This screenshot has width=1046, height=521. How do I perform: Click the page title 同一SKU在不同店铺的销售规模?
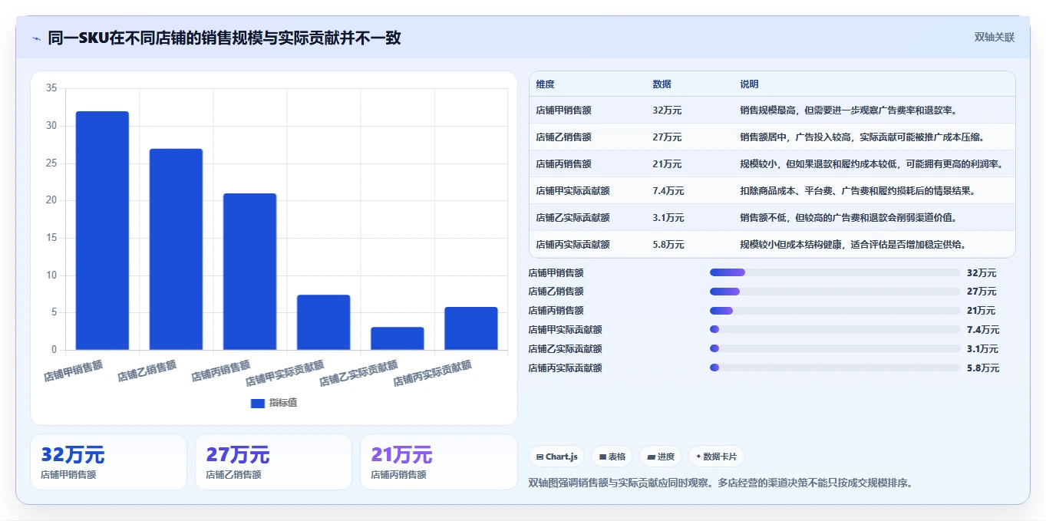[224, 38]
